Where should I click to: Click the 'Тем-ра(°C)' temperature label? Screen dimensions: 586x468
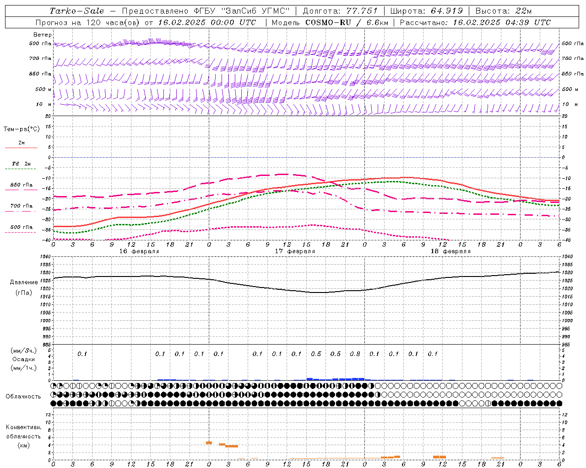[22, 129]
